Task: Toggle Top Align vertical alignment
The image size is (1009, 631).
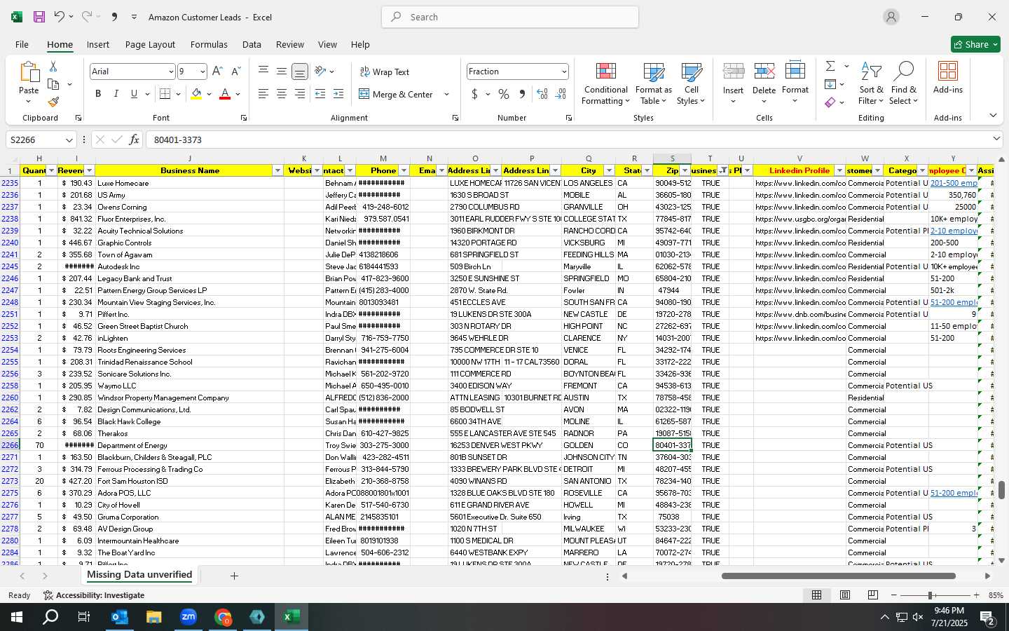Action: click(x=263, y=72)
